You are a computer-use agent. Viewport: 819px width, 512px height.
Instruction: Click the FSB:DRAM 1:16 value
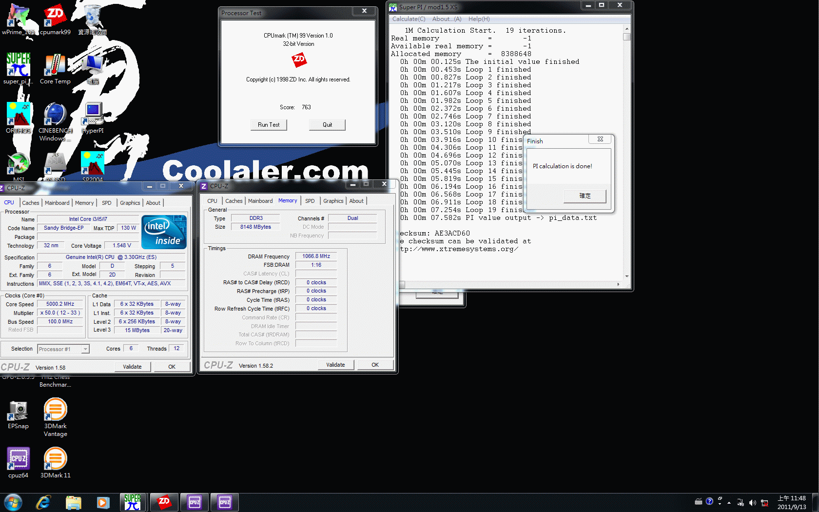point(316,265)
